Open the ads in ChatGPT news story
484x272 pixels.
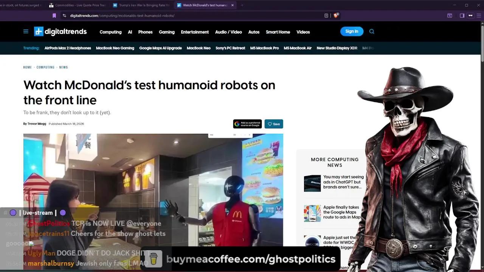pos(343,182)
